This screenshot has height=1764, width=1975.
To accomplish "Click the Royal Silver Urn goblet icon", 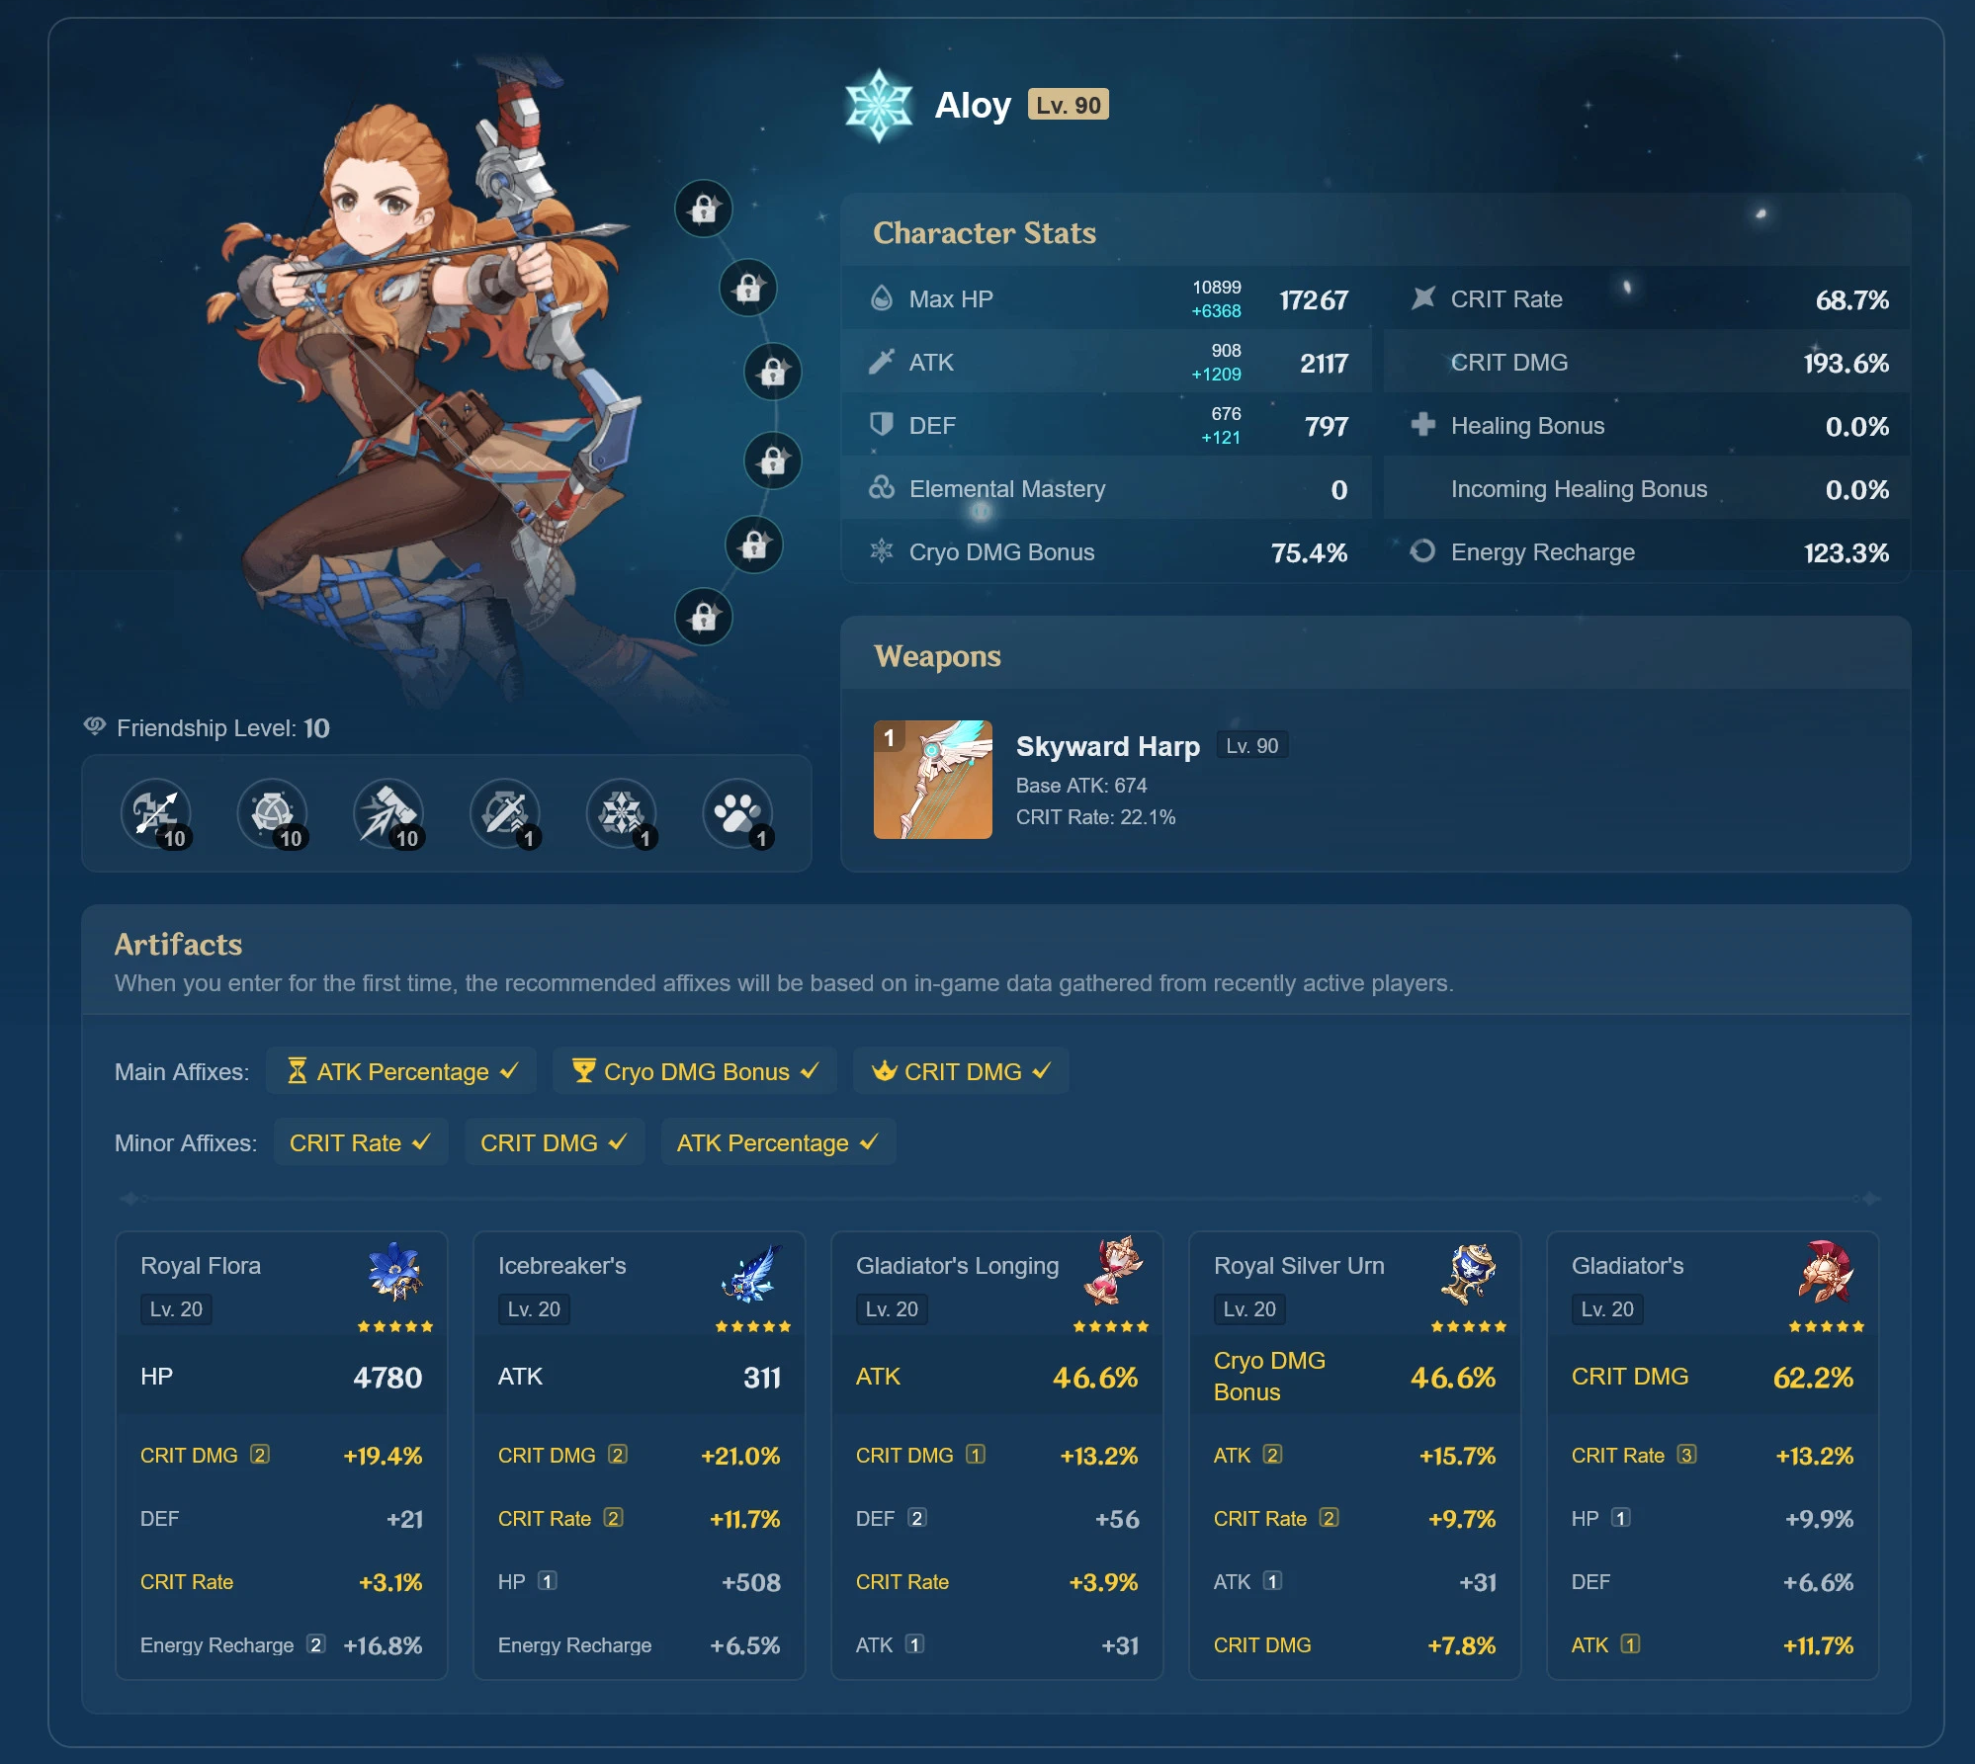I will pos(1468,1272).
